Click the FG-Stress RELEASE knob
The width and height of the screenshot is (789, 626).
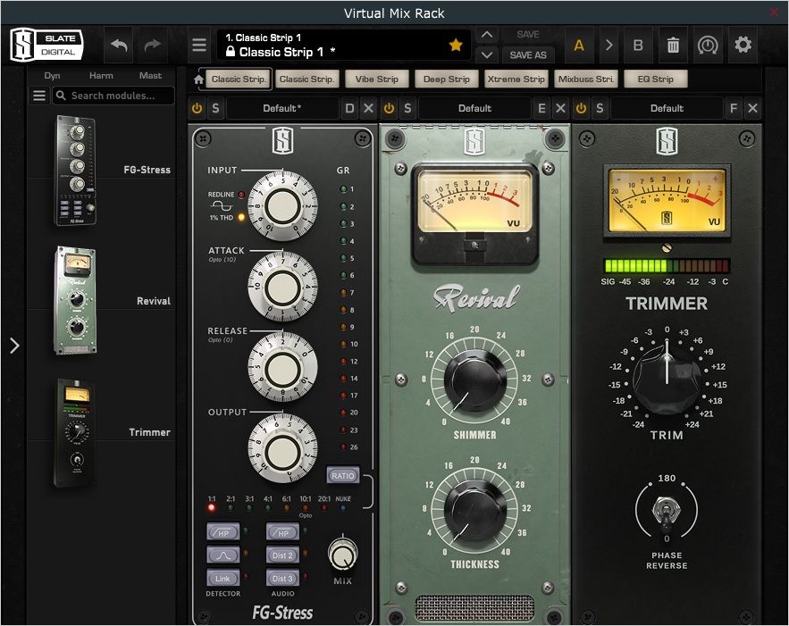(282, 368)
